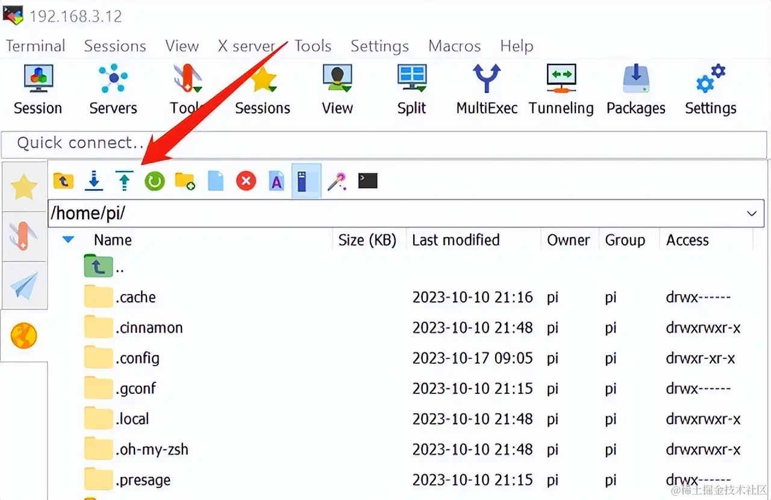The image size is (771, 500).
Task: Select the .cache folder
Action: click(x=120, y=297)
